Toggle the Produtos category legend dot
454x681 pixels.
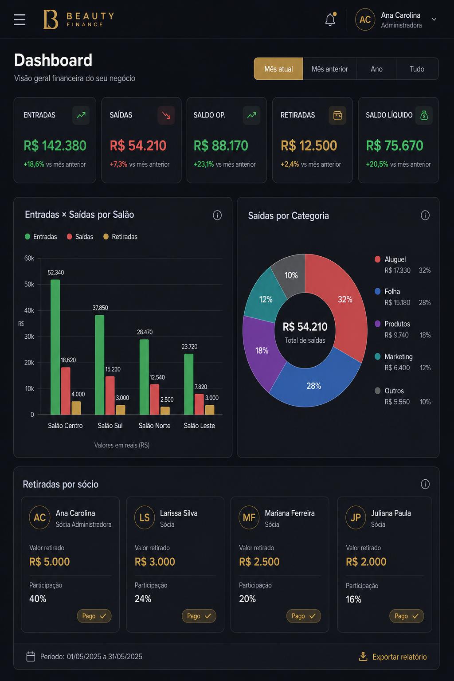378,324
